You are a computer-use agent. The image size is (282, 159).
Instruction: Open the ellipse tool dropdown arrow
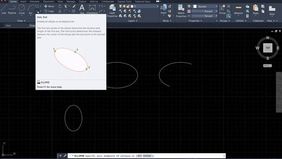click(40, 11)
